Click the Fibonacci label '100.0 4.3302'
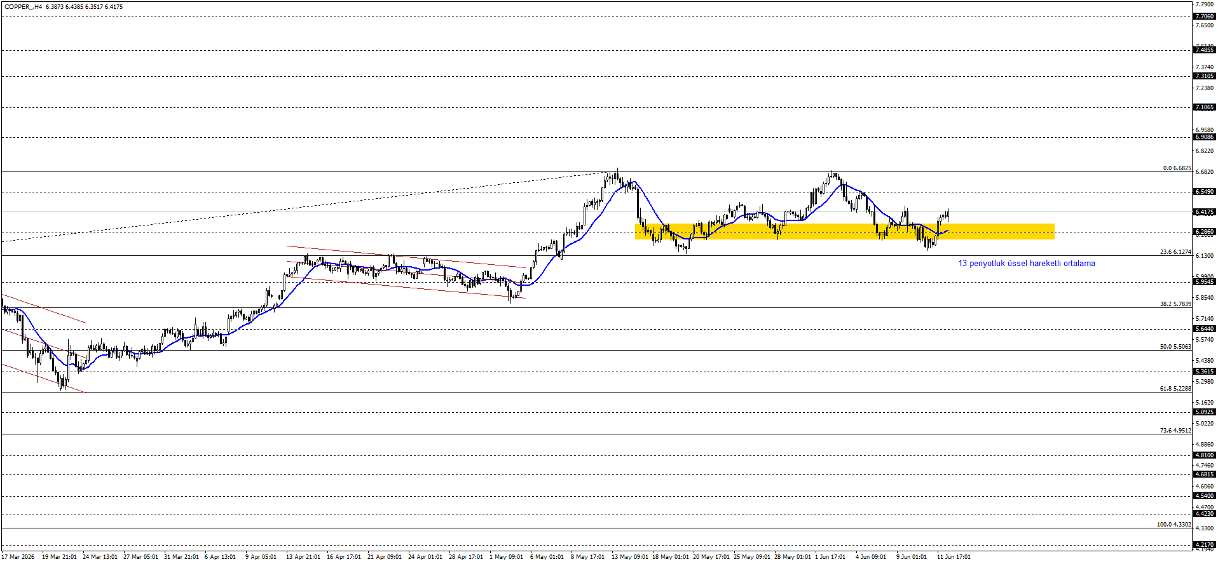Screen dimensions: 1218x564 (x=1174, y=525)
